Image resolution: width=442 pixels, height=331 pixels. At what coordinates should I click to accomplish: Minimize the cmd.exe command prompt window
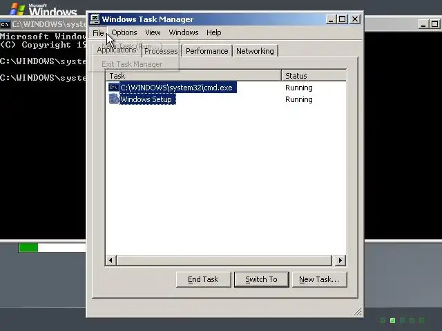(423, 24)
